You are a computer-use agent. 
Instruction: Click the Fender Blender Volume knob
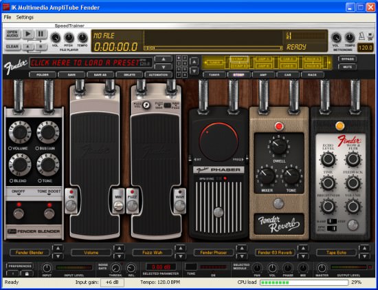point(20,132)
